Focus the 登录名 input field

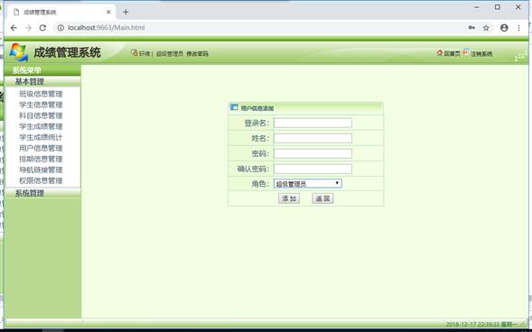point(313,123)
